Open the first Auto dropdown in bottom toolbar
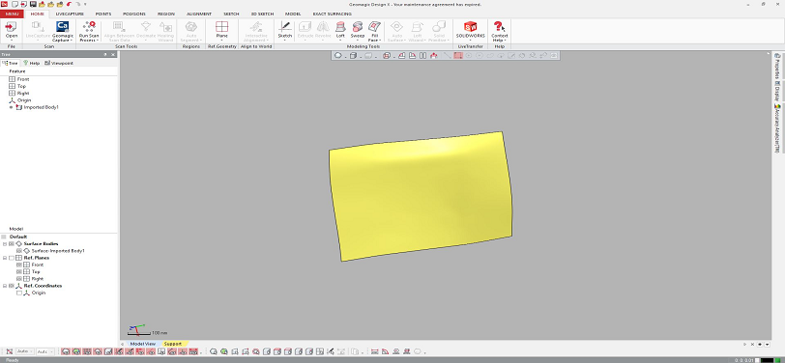 pos(25,351)
